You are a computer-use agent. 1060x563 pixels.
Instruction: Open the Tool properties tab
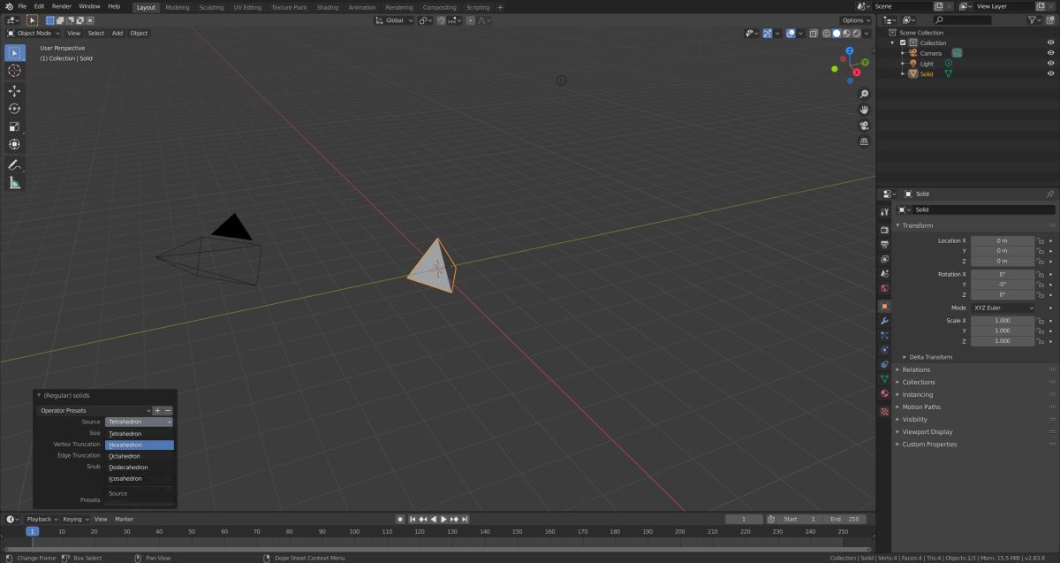(884, 212)
